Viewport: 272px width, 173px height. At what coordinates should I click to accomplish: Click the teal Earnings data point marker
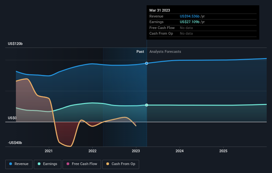pyautogui.click(x=146, y=105)
